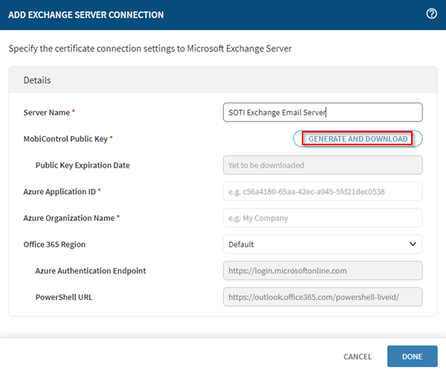Select the MobiControl Public Key label
The height and width of the screenshot is (373, 446).
[68, 138]
